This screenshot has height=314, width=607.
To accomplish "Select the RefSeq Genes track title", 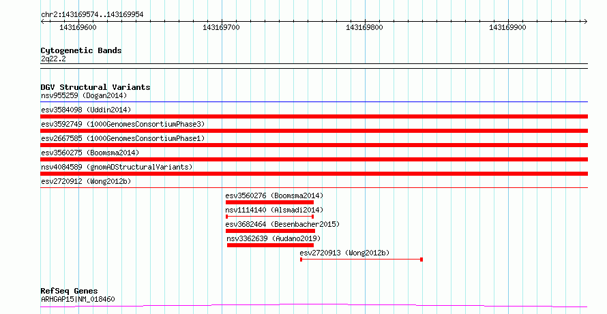I will [69, 291].
